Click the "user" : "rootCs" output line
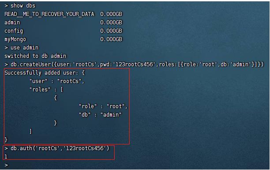Screen dimensions: 270x170 click(57, 81)
